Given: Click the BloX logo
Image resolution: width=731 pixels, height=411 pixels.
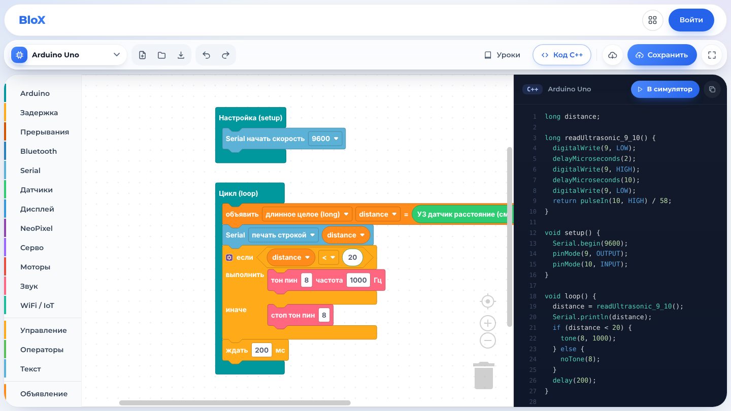Looking at the screenshot, I should coord(32,20).
